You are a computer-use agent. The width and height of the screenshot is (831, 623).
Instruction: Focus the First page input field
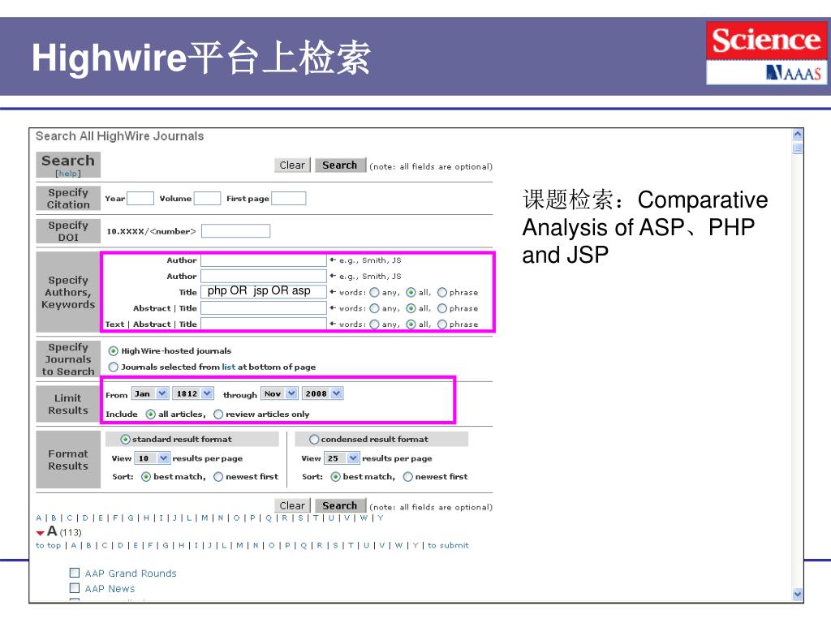click(x=288, y=198)
